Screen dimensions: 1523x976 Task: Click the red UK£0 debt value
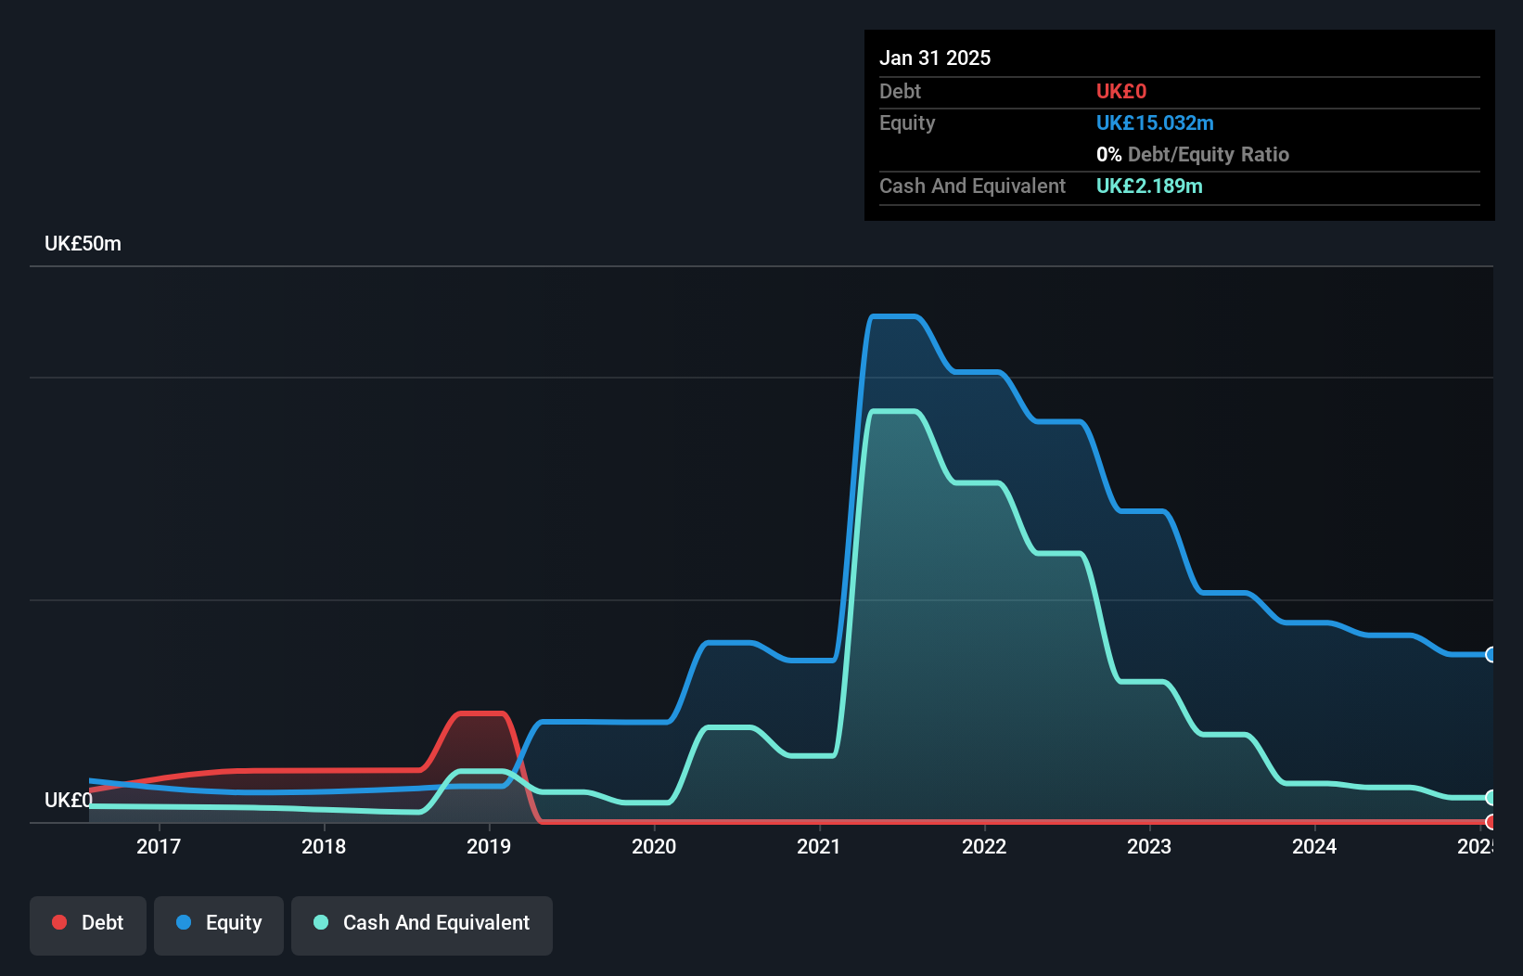click(1121, 92)
